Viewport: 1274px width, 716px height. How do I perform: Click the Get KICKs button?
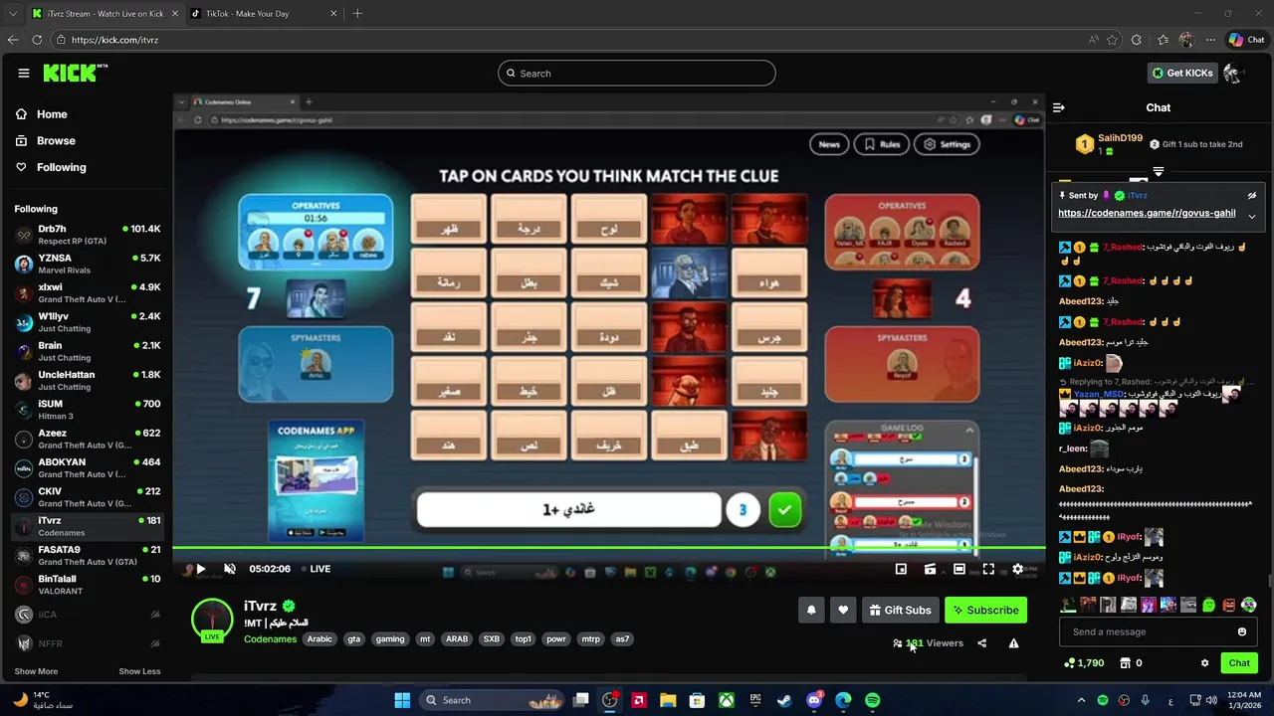coord(1181,73)
